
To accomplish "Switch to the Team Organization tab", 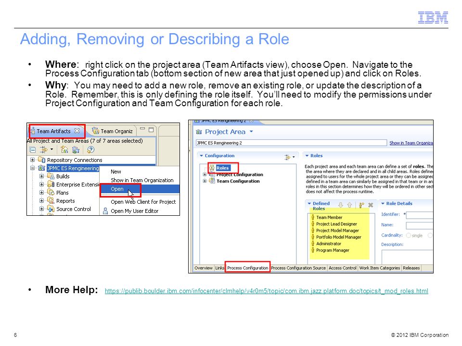I will pos(112,131).
